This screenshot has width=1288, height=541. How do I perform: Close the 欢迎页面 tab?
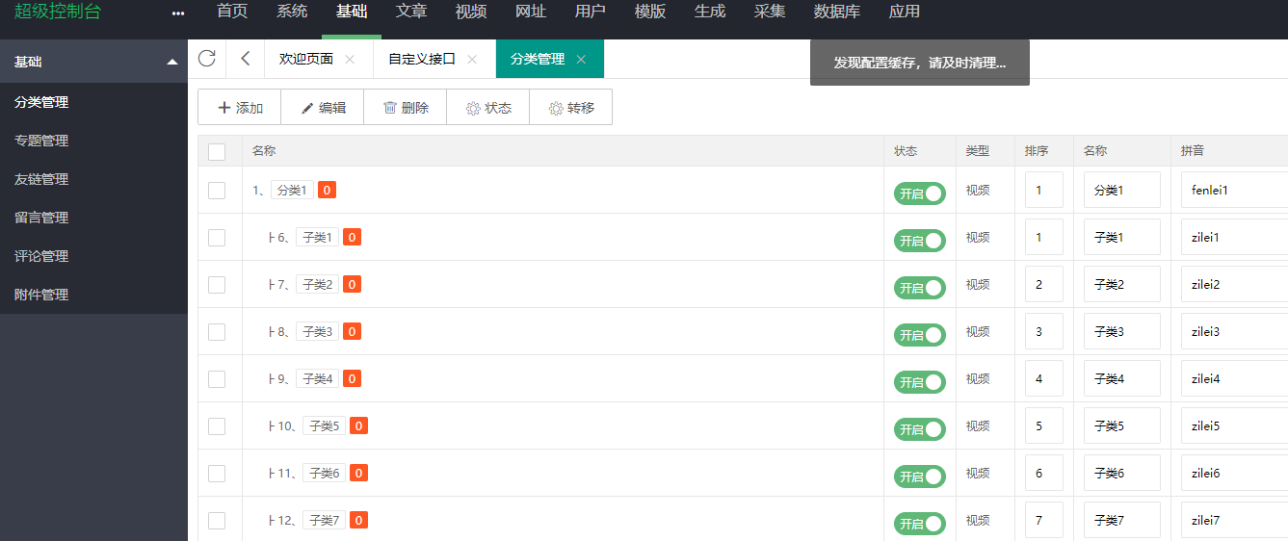(x=350, y=59)
